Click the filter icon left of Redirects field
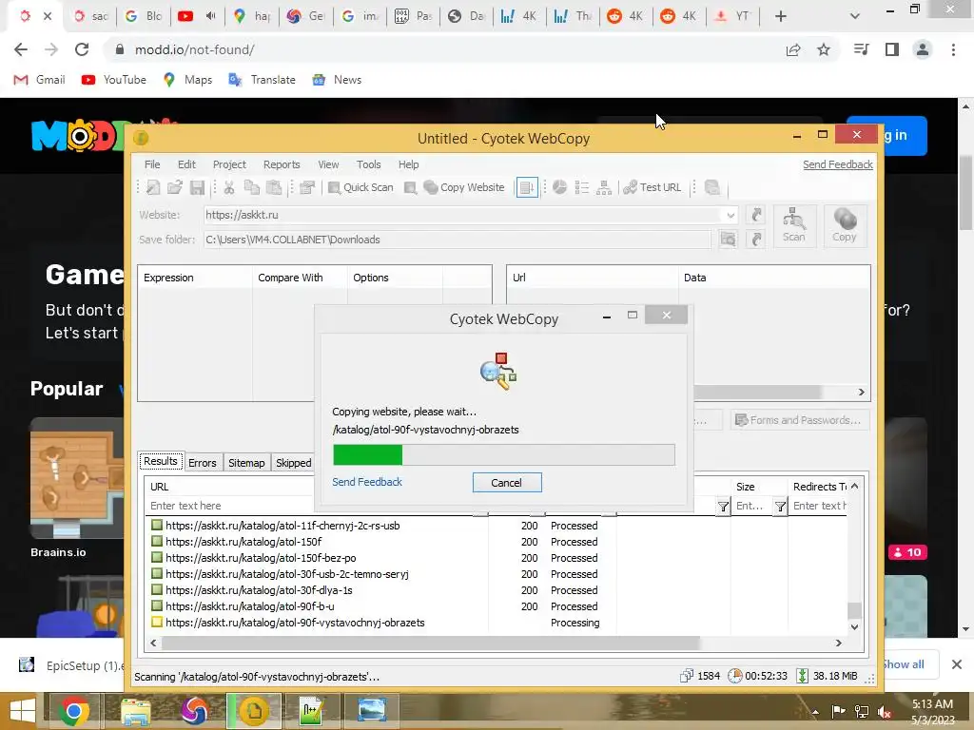The image size is (974, 730). [x=780, y=507]
